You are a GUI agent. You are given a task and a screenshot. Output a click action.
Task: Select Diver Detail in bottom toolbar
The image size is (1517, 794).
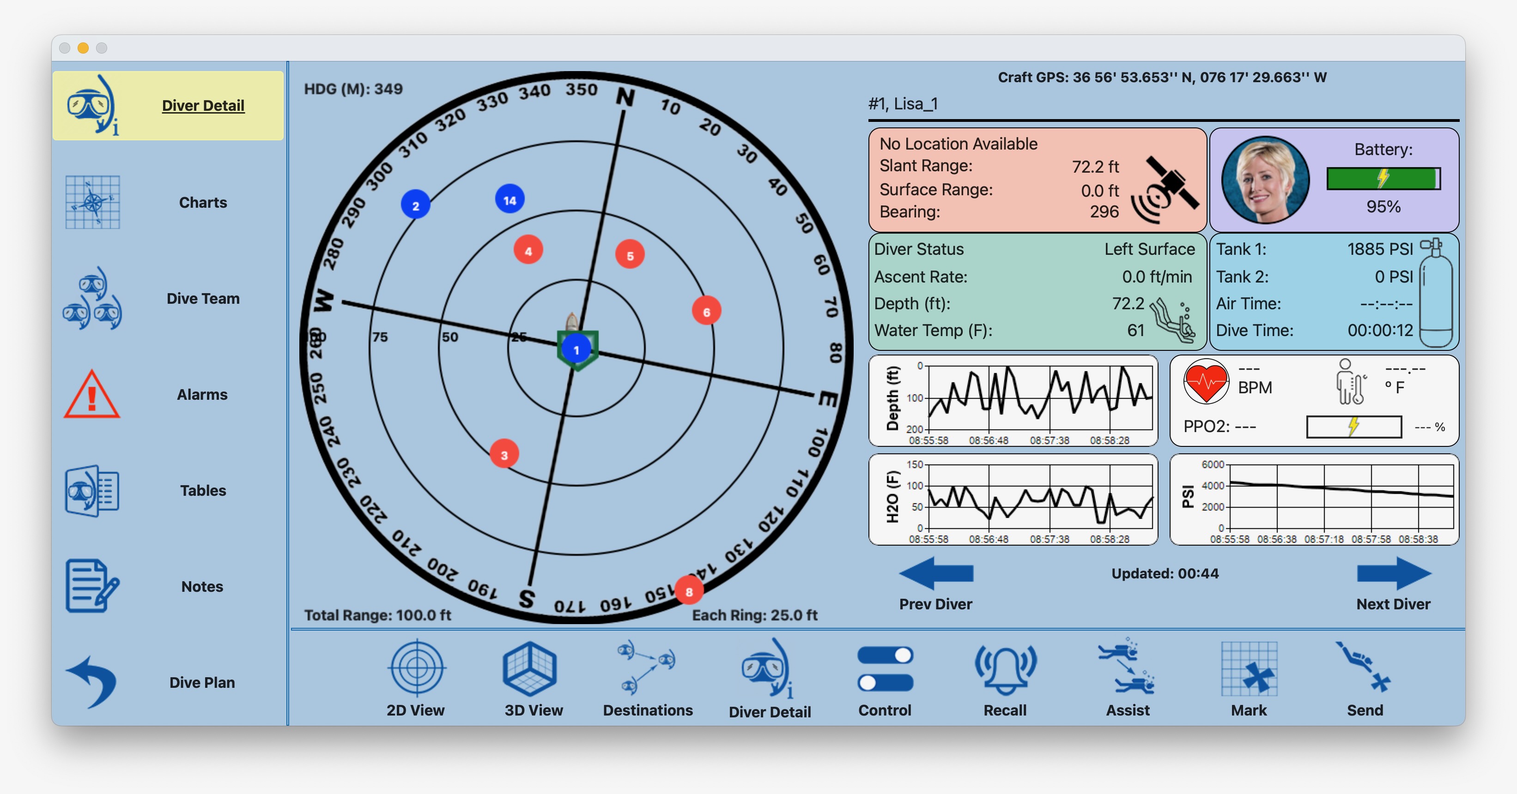[x=770, y=679]
